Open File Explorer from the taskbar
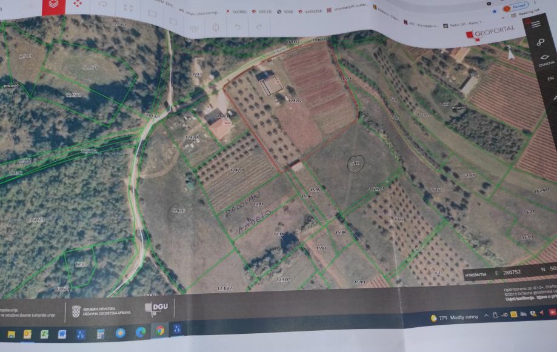 pyautogui.click(x=12, y=334)
